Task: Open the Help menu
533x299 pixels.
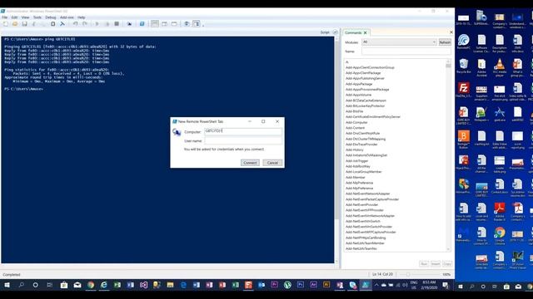Action: pyautogui.click(x=81, y=17)
